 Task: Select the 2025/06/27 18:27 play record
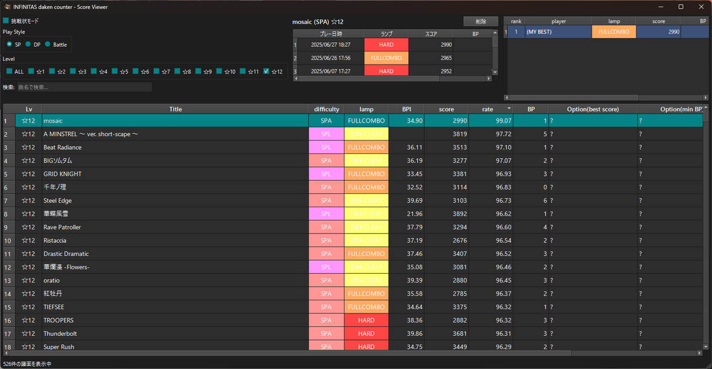(x=330, y=44)
